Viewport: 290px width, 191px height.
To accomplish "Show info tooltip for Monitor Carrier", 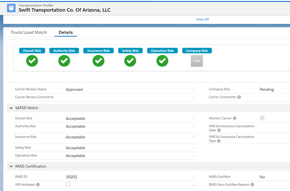I will [x=235, y=118].
